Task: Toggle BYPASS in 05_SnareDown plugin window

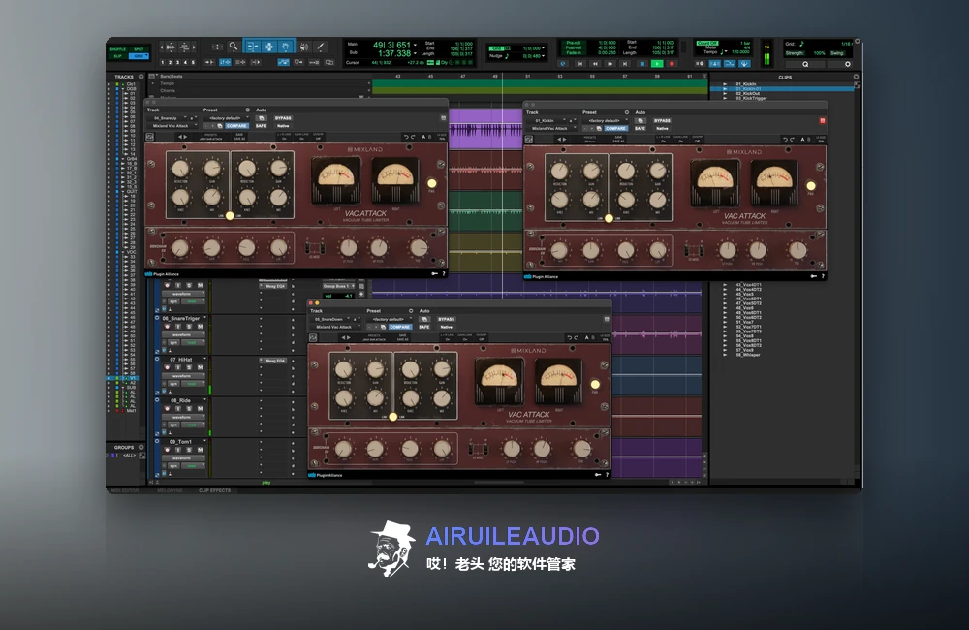Action: [x=446, y=319]
